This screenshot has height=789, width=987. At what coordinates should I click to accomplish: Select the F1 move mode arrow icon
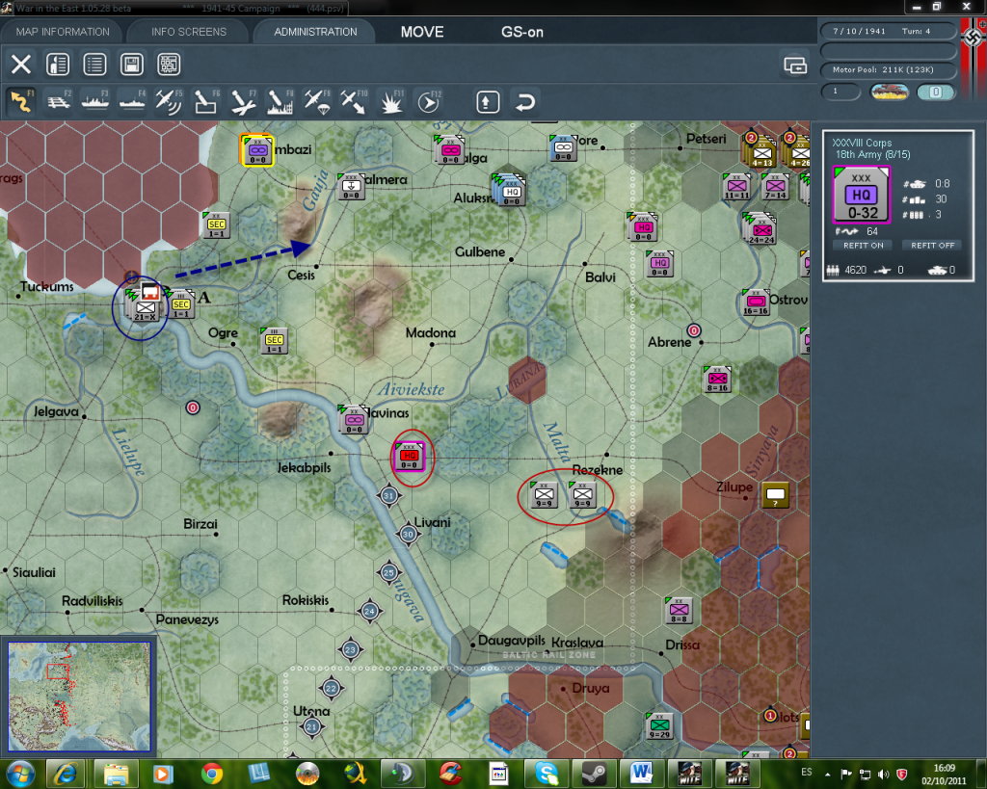coord(21,101)
